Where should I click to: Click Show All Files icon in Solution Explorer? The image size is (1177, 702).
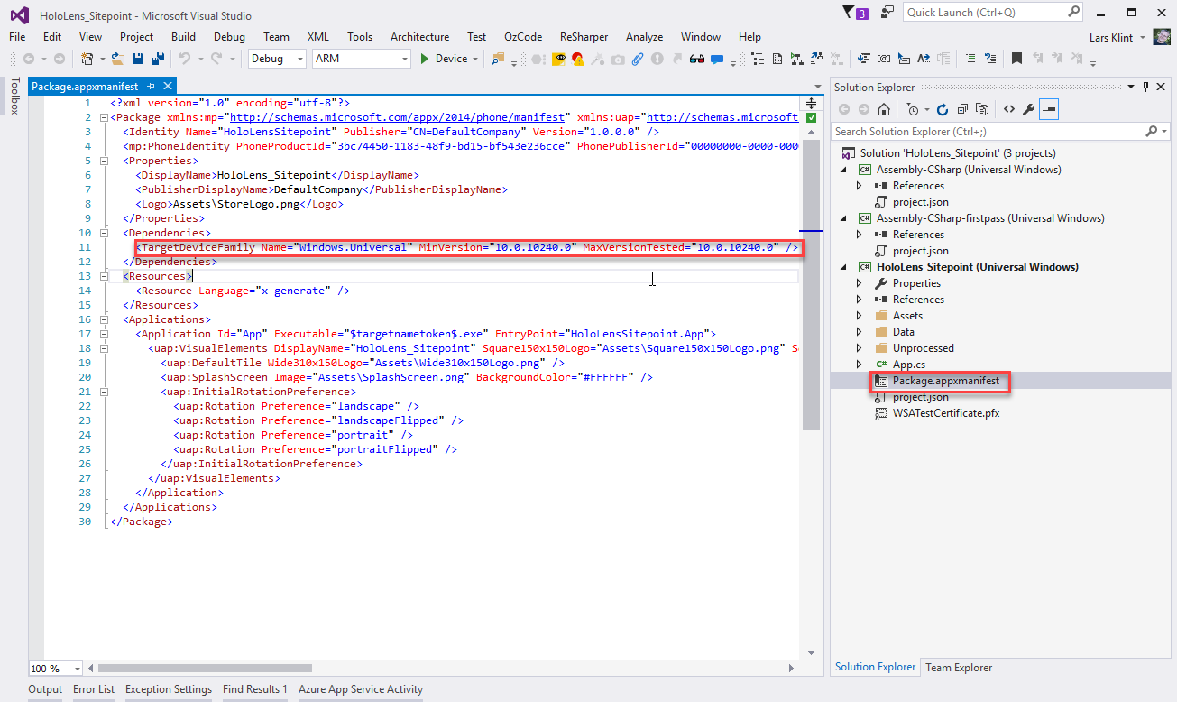coord(982,109)
